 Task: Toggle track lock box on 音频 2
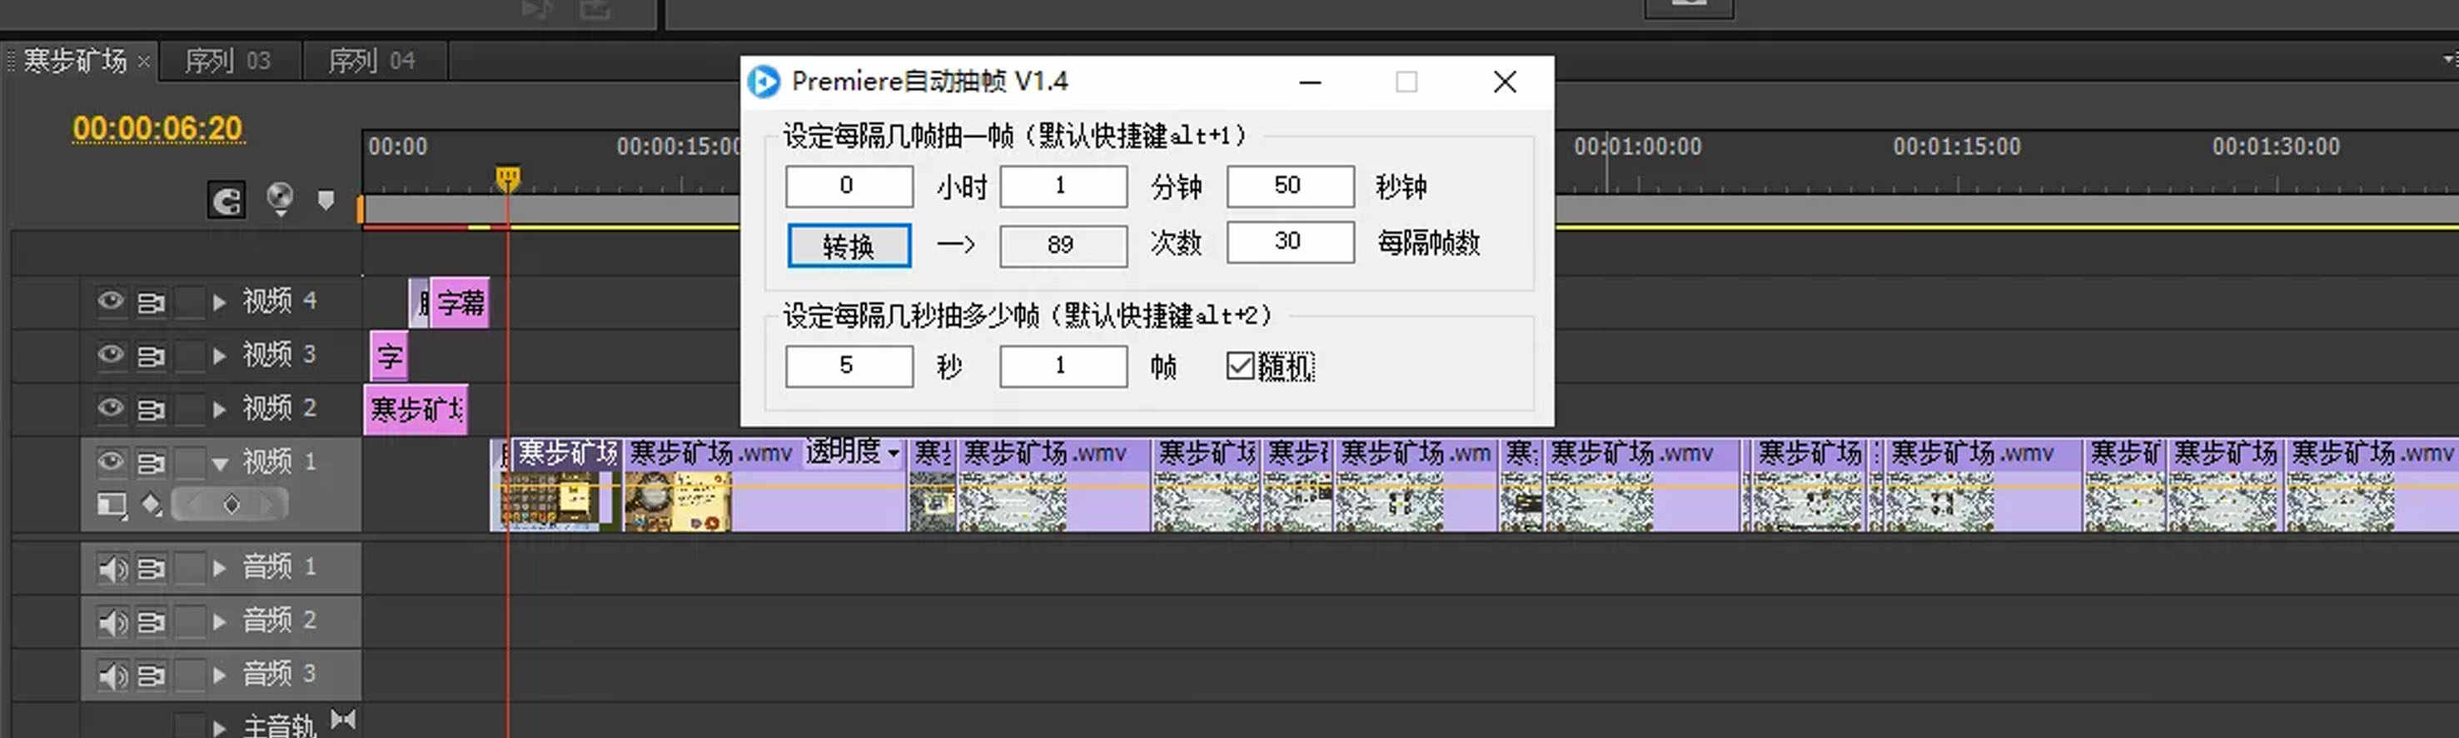click(x=190, y=622)
